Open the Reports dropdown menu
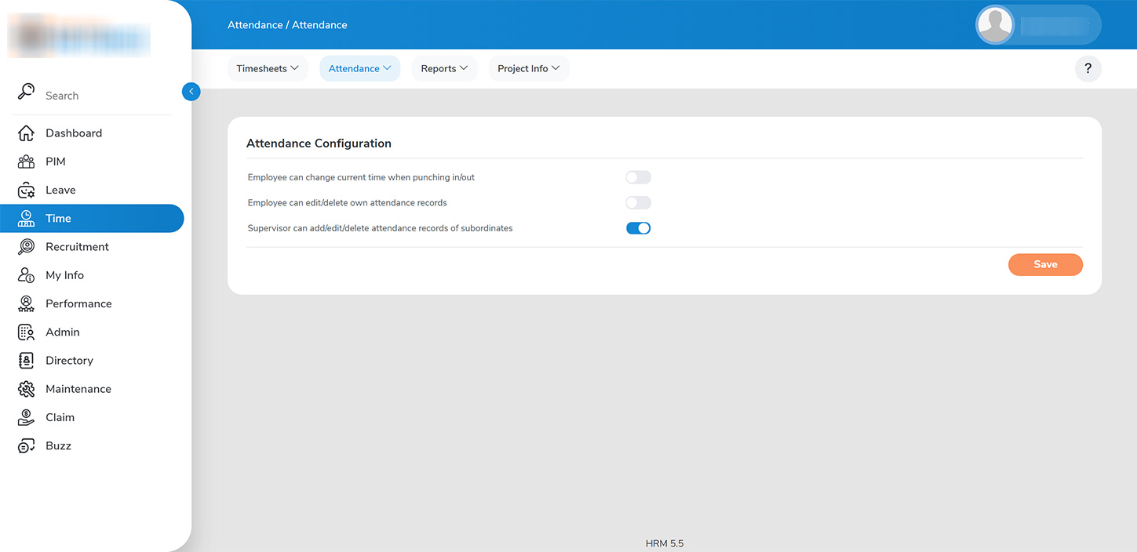 (444, 69)
